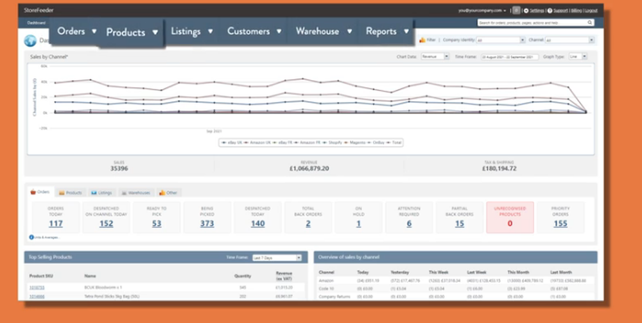642x323 pixels.
Task: Expand the Products main menu
Action: point(132,32)
